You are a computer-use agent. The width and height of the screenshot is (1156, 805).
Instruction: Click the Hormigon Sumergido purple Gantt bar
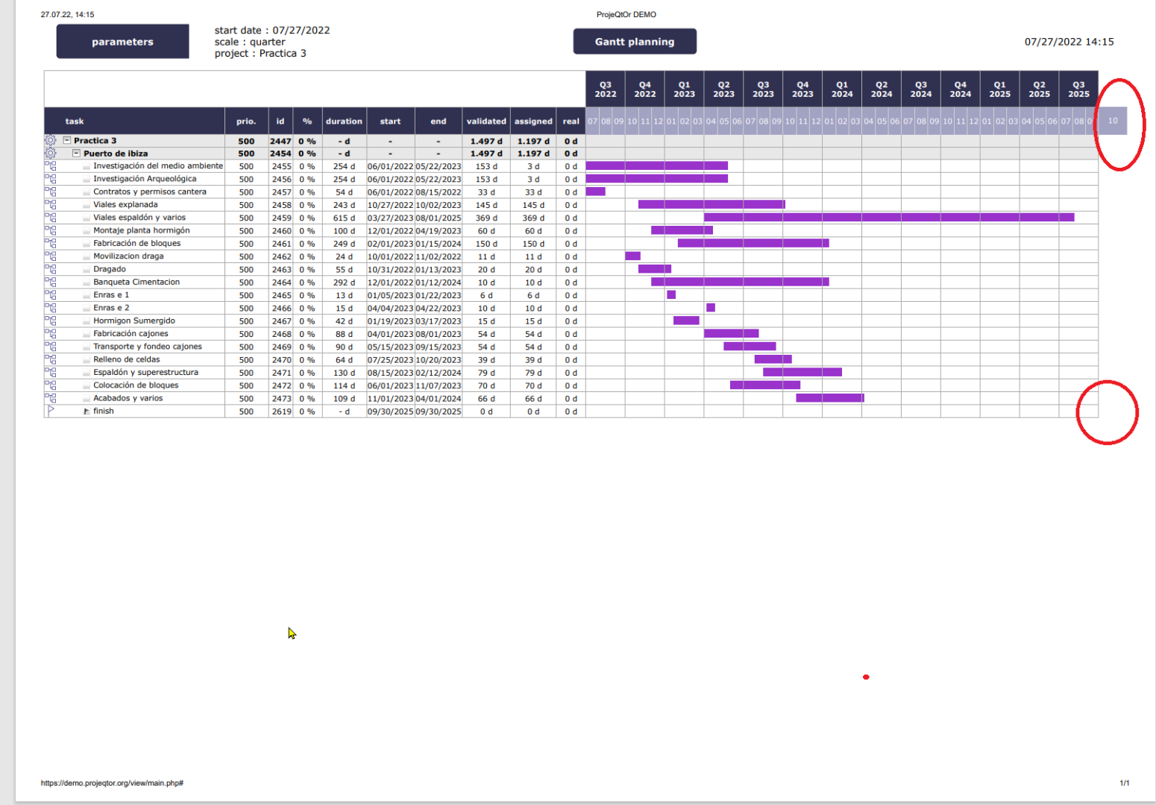[x=686, y=321]
